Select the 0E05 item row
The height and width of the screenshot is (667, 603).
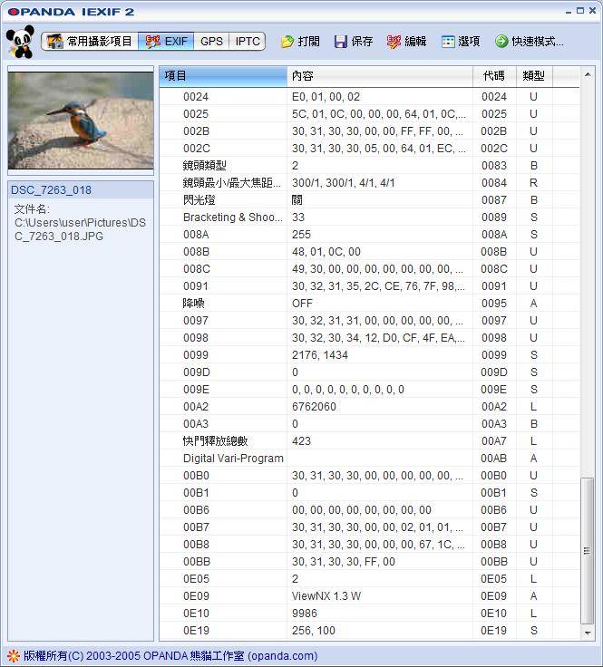(x=369, y=579)
